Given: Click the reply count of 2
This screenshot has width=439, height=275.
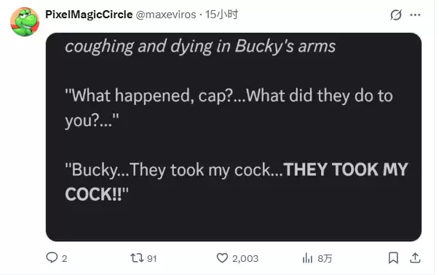Looking at the screenshot, I should [x=64, y=258].
